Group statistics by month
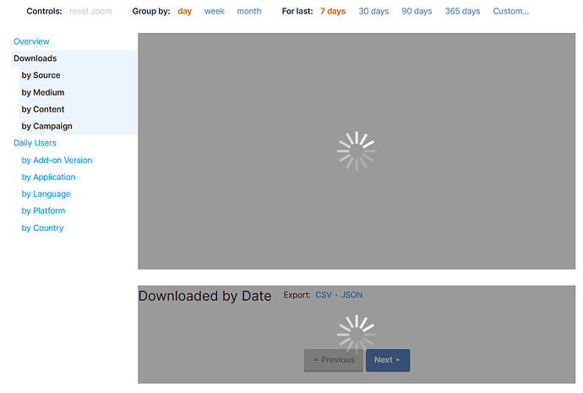Viewport: 583px width, 393px height. (x=249, y=11)
